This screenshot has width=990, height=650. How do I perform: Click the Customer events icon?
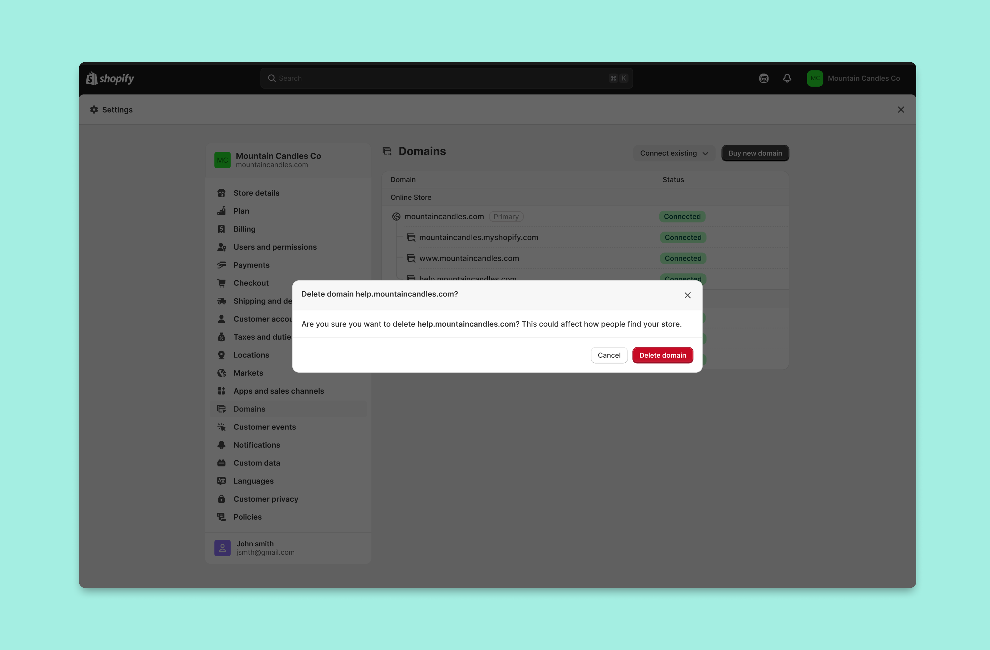click(x=221, y=427)
